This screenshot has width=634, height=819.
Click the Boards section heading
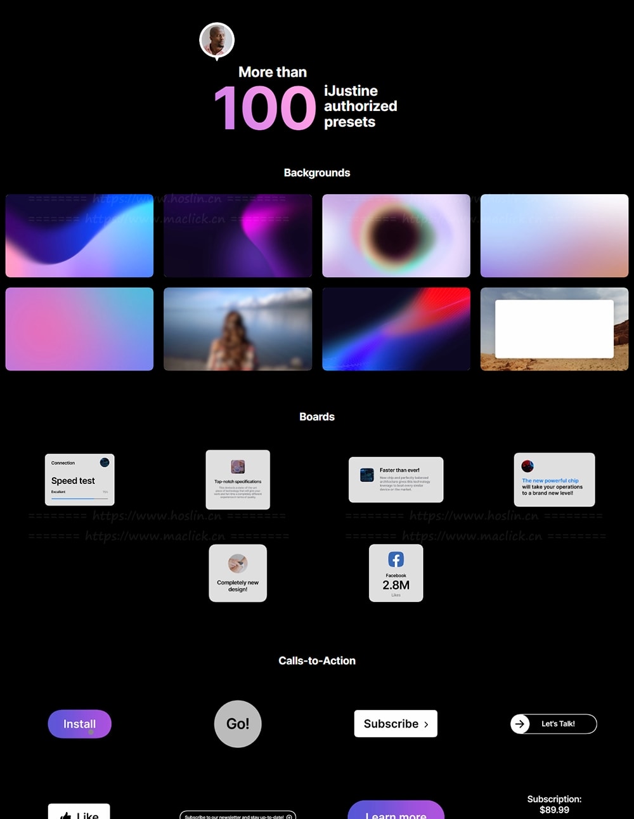(x=317, y=417)
